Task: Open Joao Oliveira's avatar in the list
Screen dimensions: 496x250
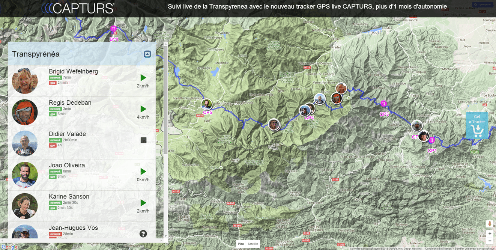Action: click(x=25, y=175)
